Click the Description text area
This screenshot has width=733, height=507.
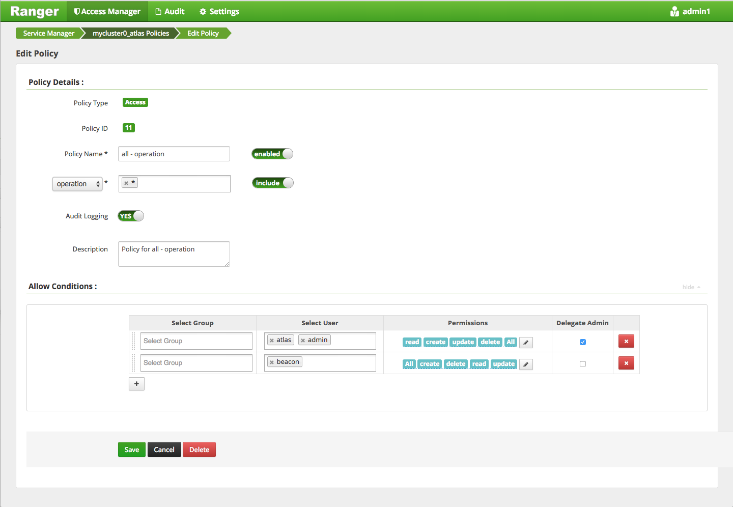174,254
